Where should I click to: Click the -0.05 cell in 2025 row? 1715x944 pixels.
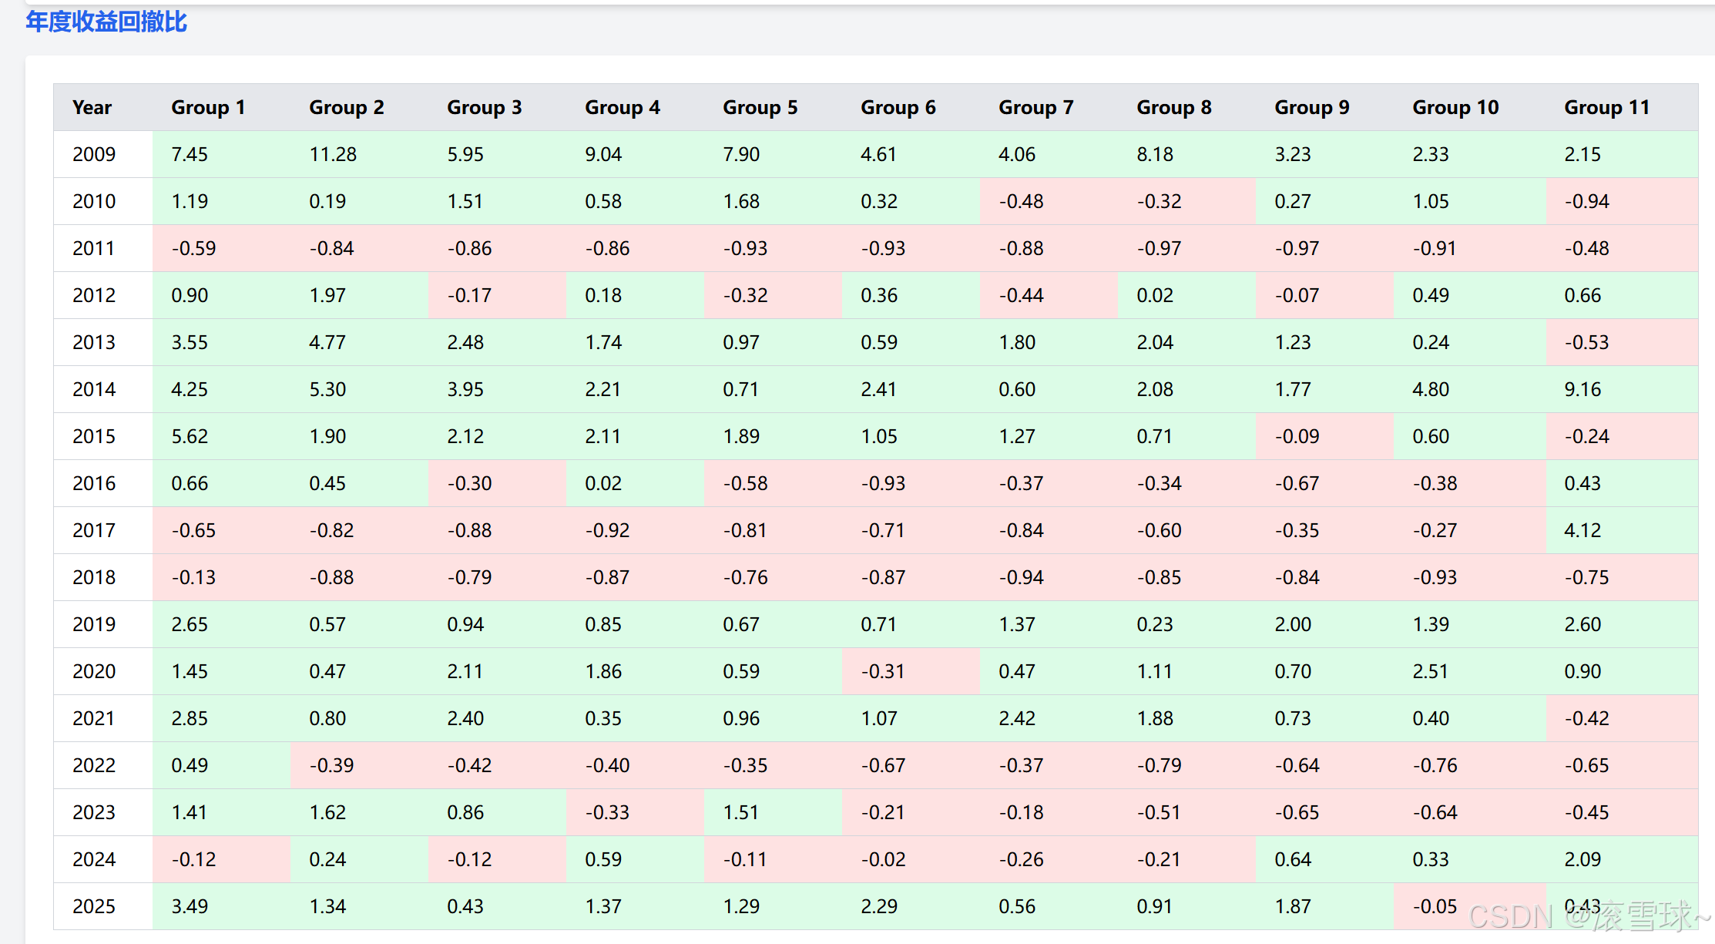(x=1435, y=906)
